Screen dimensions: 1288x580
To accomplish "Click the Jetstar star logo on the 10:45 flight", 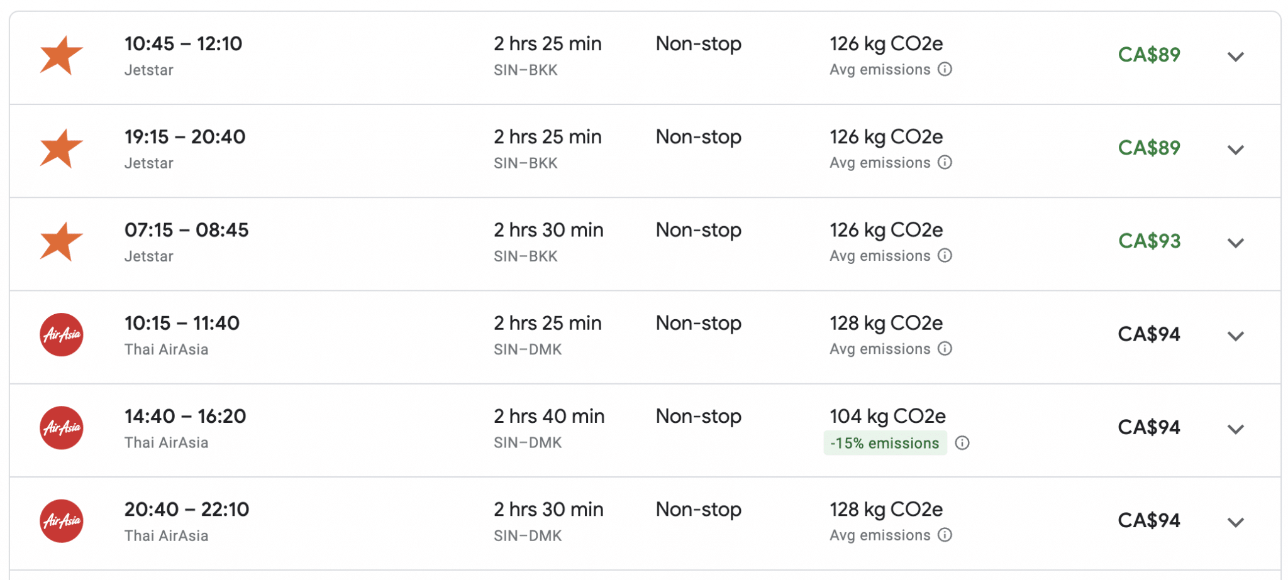I will [62, 55].
